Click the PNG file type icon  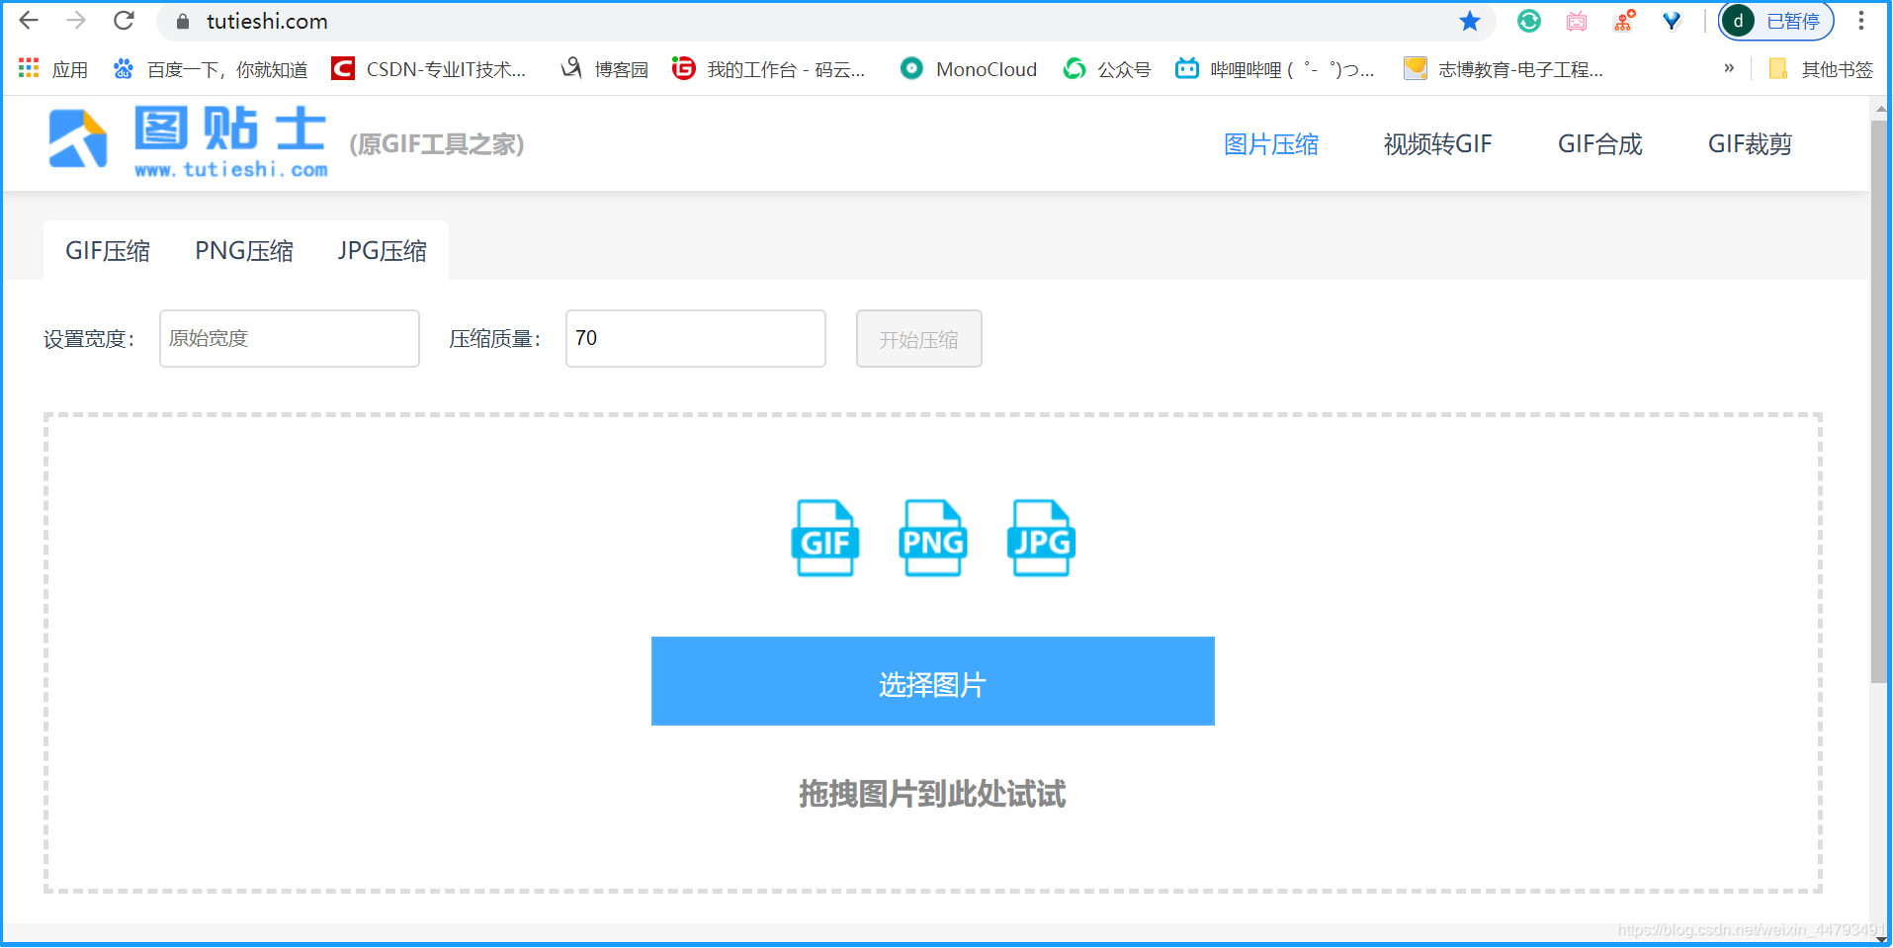point(933,538)
